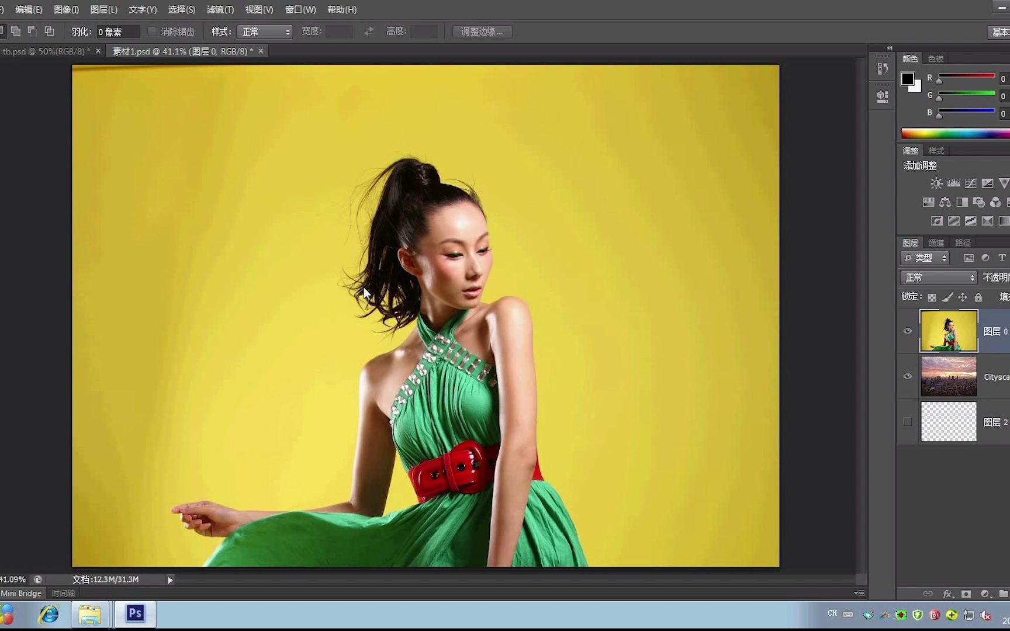Filter layers by pixel layers icon
The width and height of the screenshot is (1010, 631).
[969, 258]
